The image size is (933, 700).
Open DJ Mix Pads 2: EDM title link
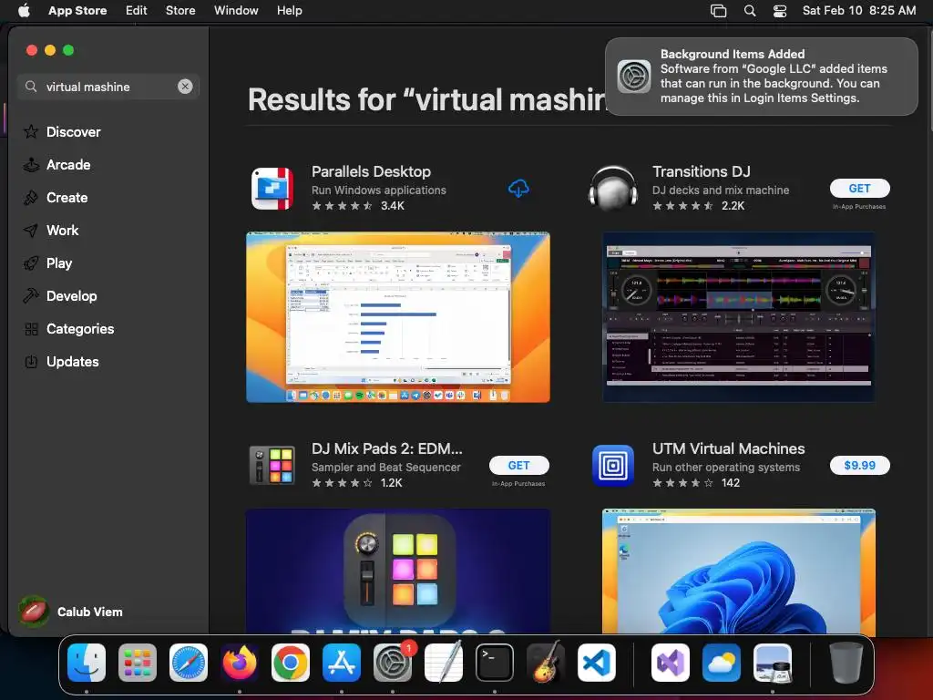(x=386, y=448)
